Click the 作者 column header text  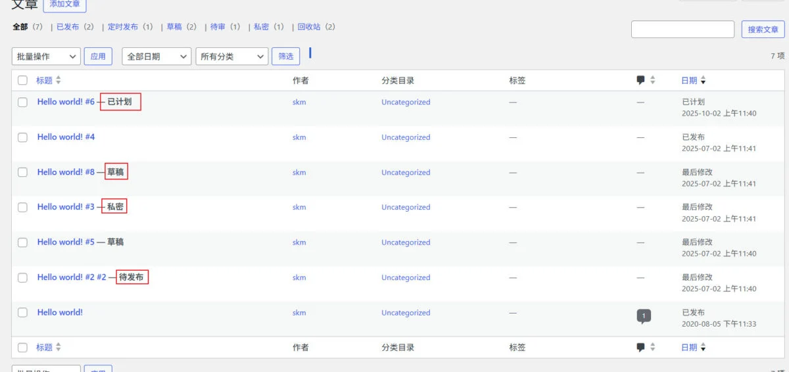[x=300, y=80]
